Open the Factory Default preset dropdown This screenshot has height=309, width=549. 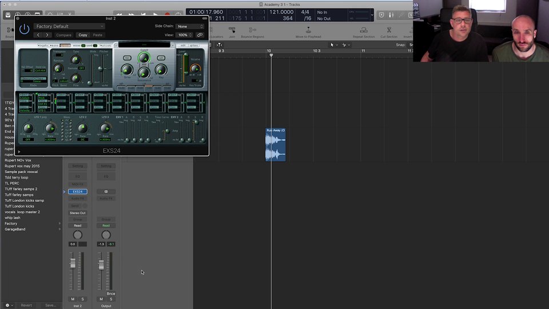[x=69, y=26]
